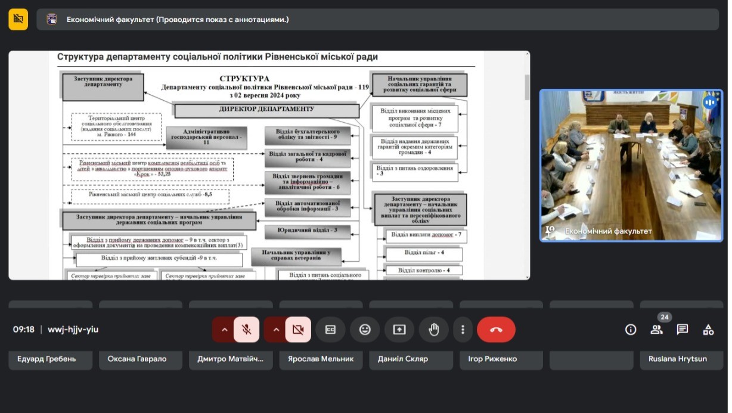
Task: Open the emoji reactions picker
Action: [365, 330]
